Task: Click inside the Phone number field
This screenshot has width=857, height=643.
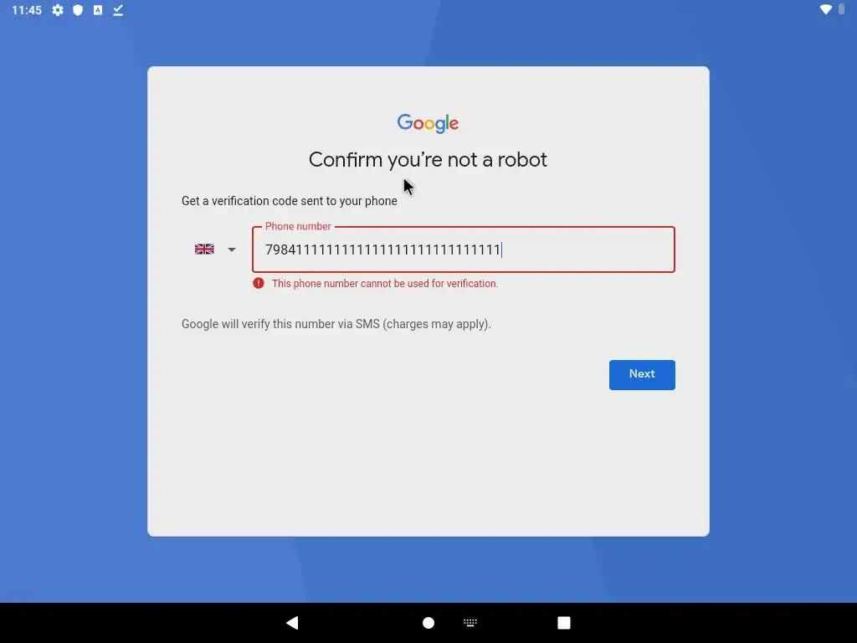Action: (x=464, y=249)
